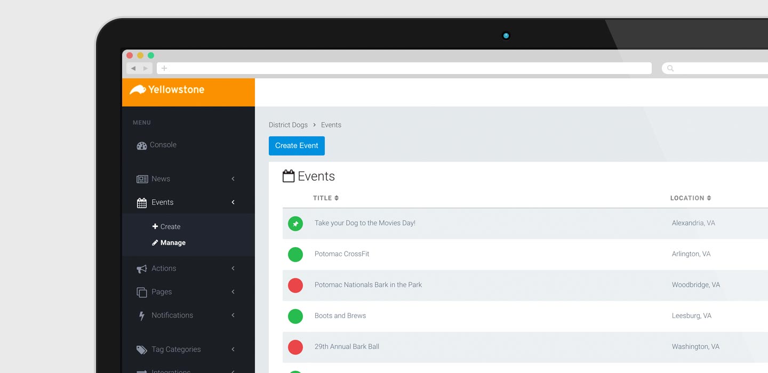This screenshot has width=768, height=373.
Task: Click the Woodbridge, VA location cell
Action: 696,285
